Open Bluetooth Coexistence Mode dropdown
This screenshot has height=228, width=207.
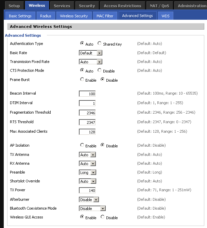tap(92, 209)
